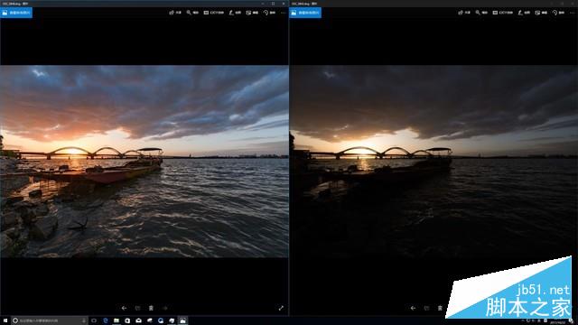Go to next photo in left window
Image resolution: width=578 pixels, height=325 pixels.
[164, 308]
